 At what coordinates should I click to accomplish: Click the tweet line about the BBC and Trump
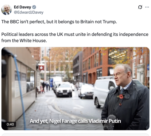coord(59,22)
